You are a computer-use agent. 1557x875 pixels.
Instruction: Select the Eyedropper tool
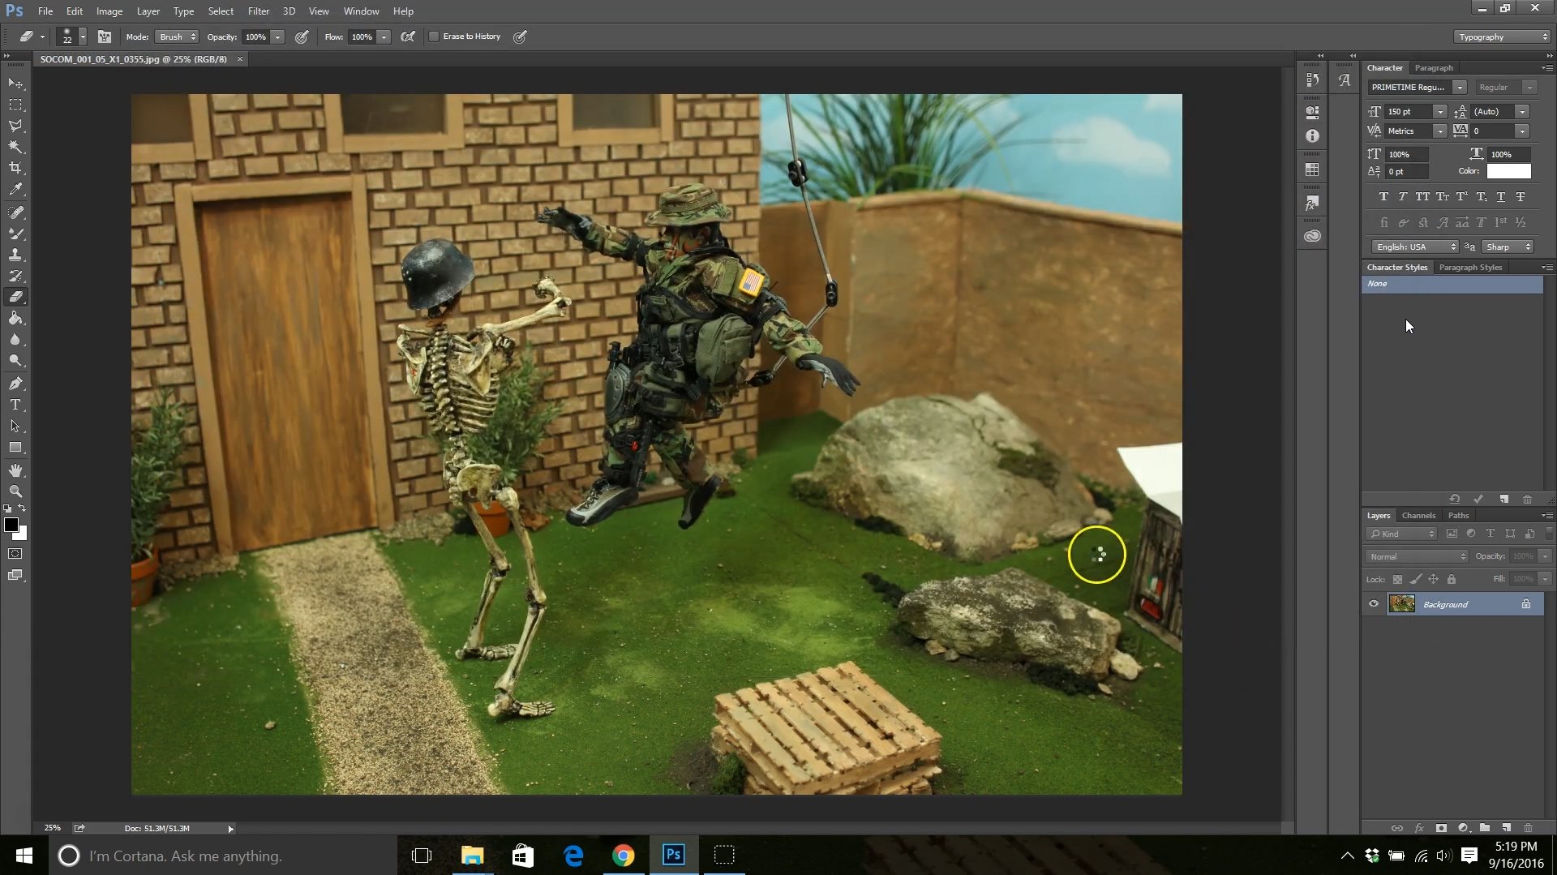15,190
